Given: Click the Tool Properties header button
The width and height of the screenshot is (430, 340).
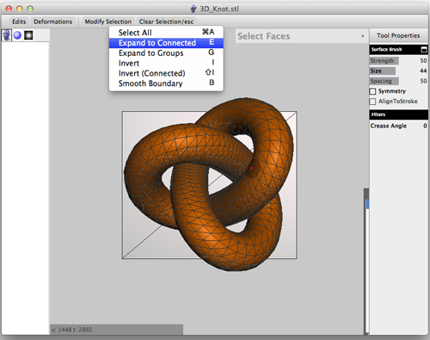Looking at the screenshot, I should 398,35.
